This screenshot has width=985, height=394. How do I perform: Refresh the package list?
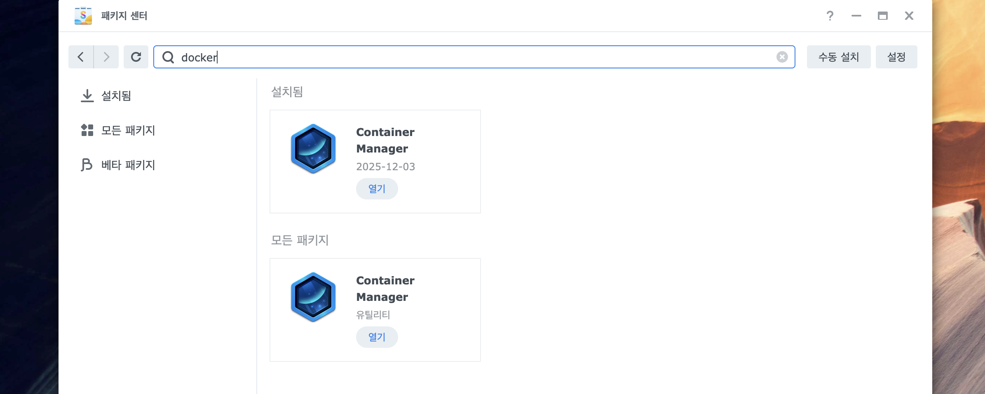136,57
